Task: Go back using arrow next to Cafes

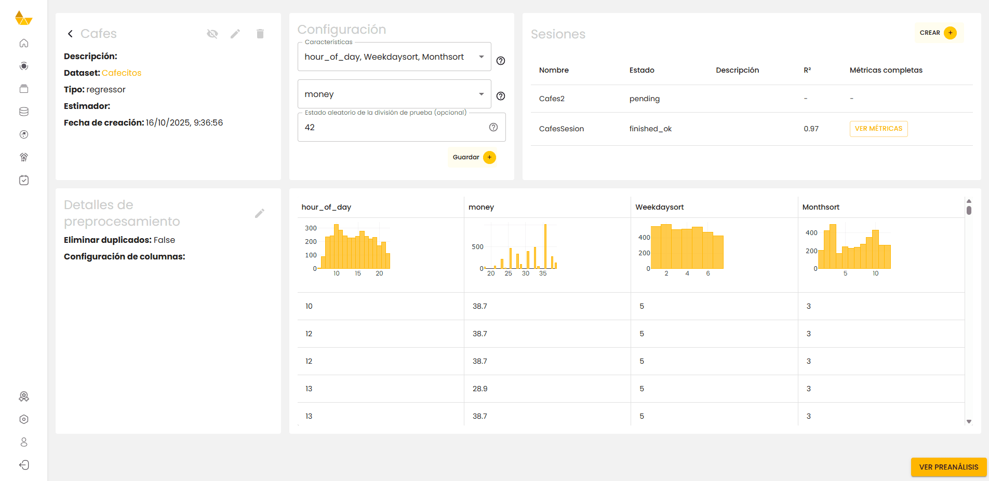Action: (x=70, y=34)
